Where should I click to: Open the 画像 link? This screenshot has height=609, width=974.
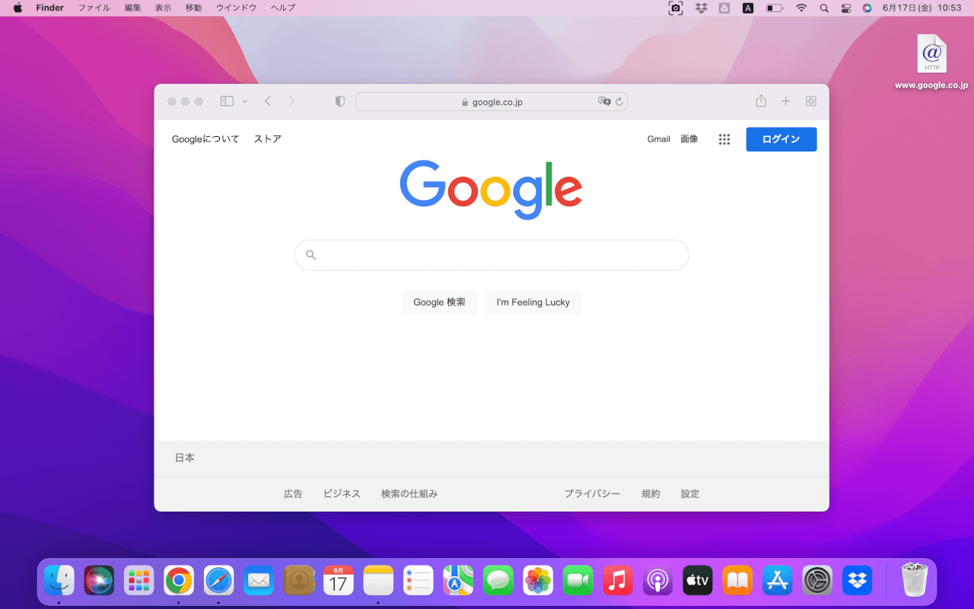tap(689, 139)
